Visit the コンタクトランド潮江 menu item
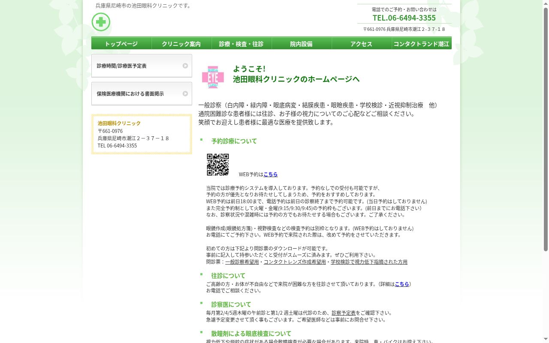549x343 pixels. click(x=422, y=43)
